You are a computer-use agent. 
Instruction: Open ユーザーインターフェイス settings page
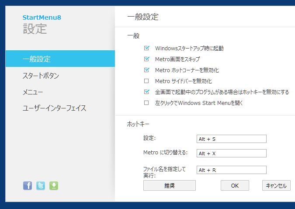point(54,108)
